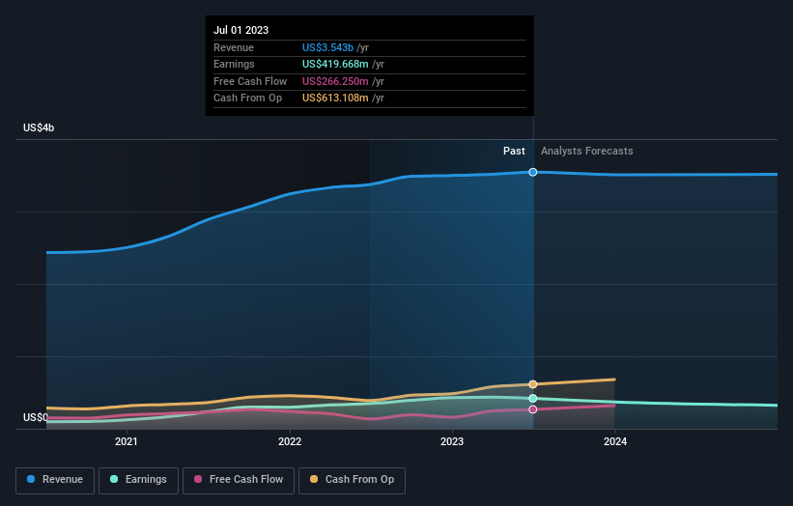The image size is (793, 506).
Task: Select the Earnings data point marker
Action: [x=533, y=398]
